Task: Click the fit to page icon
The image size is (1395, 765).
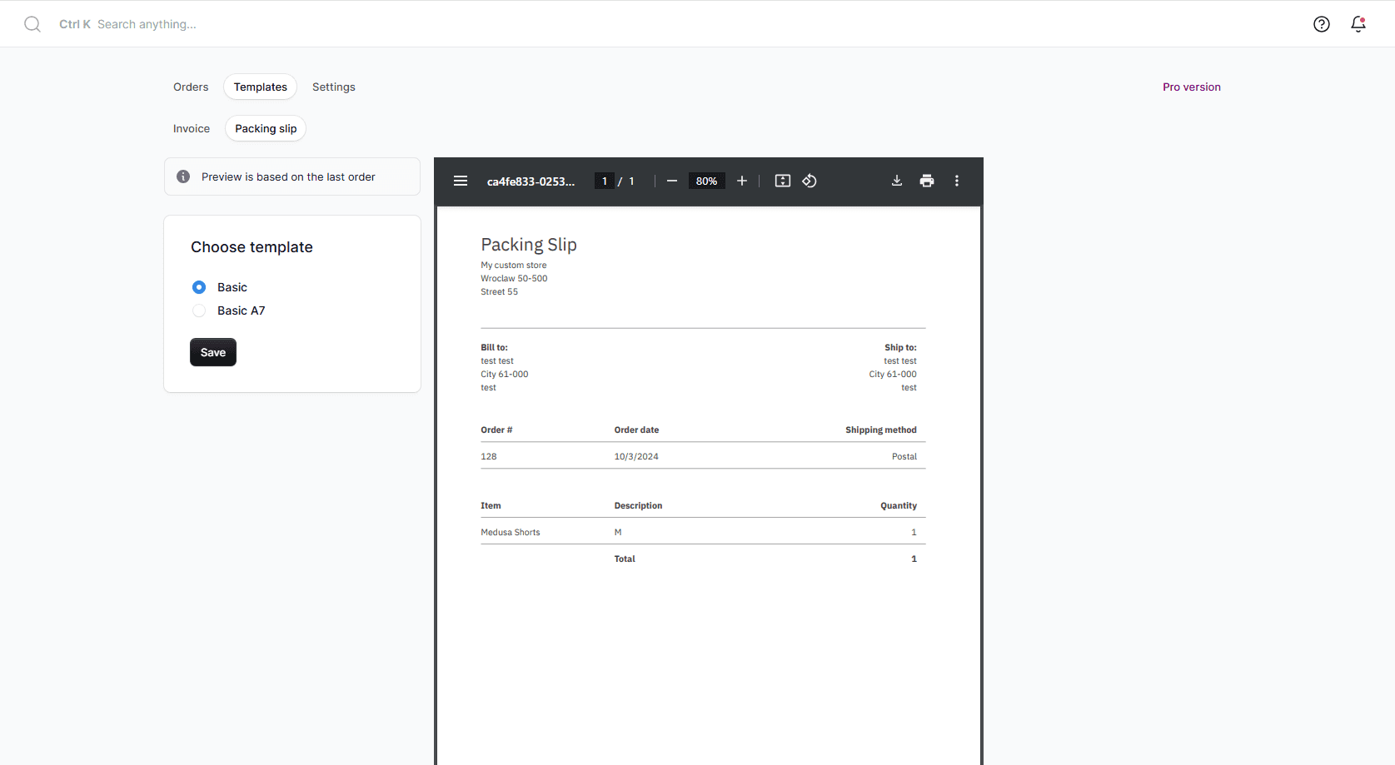Action: (x=783, y=181)
